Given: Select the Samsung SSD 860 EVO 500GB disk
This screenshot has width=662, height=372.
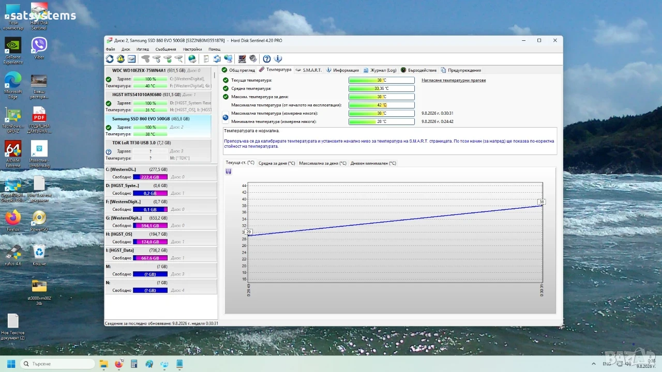Looking at the screenshot, I should pyautogui.click(x=158, y=127).
